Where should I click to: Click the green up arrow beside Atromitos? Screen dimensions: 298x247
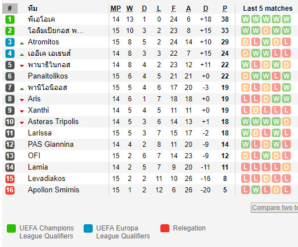click(22, 43)
